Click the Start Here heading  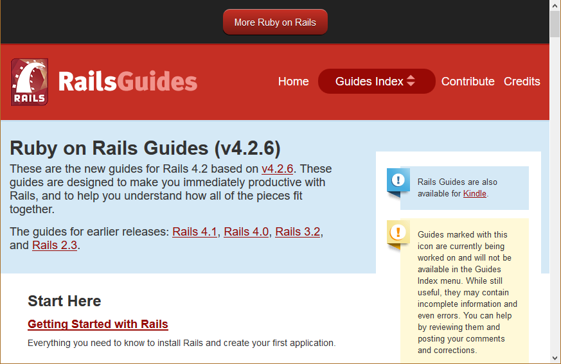pos(64,301)
